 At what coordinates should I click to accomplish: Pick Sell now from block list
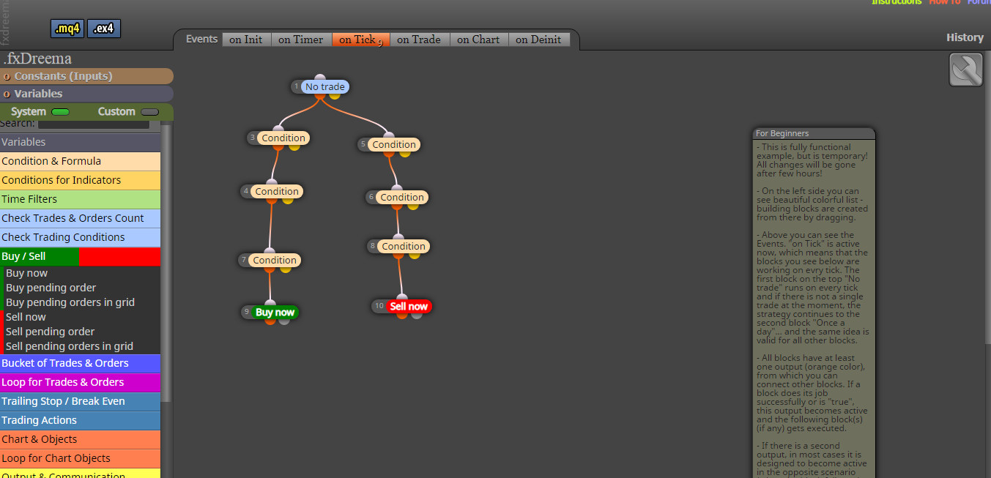(x=26, y=317)
